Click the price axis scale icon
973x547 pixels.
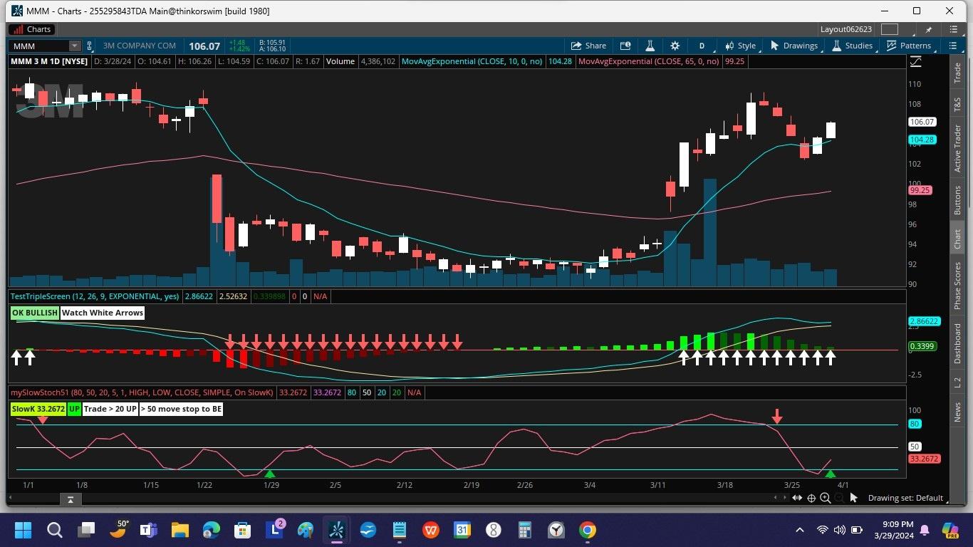point(915,62)
